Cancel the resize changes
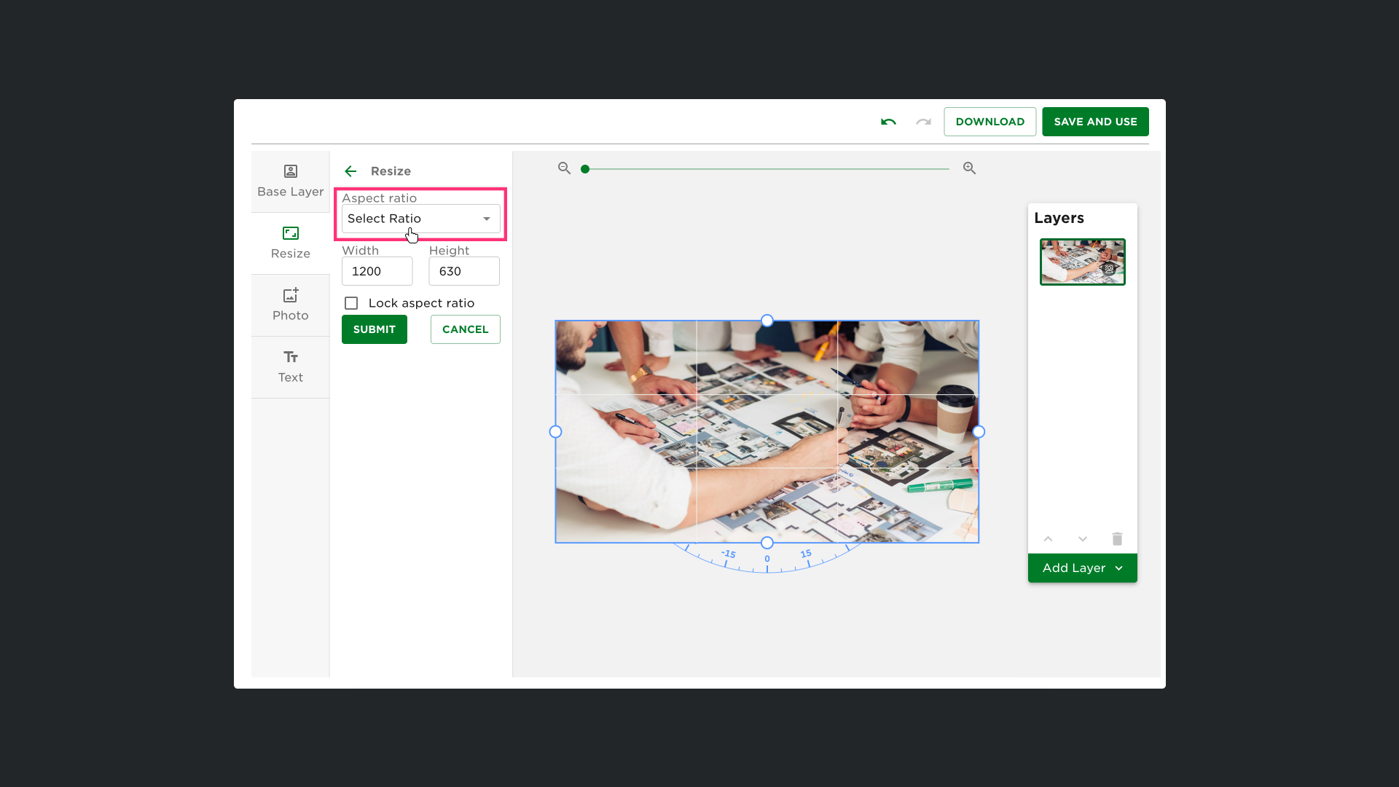This screenshot has height=787, width=1399. click(466, 329)
